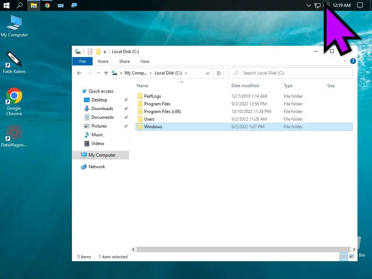Switch to Large icons view in status bar

click(x=352, y=256)
